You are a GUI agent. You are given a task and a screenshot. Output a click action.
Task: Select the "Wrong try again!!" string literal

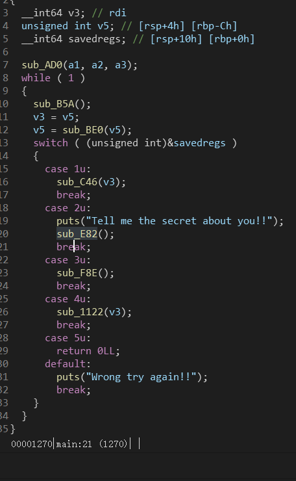tap(142, 377)
